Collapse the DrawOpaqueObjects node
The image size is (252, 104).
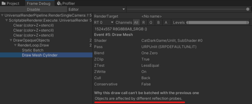point(11,40)
